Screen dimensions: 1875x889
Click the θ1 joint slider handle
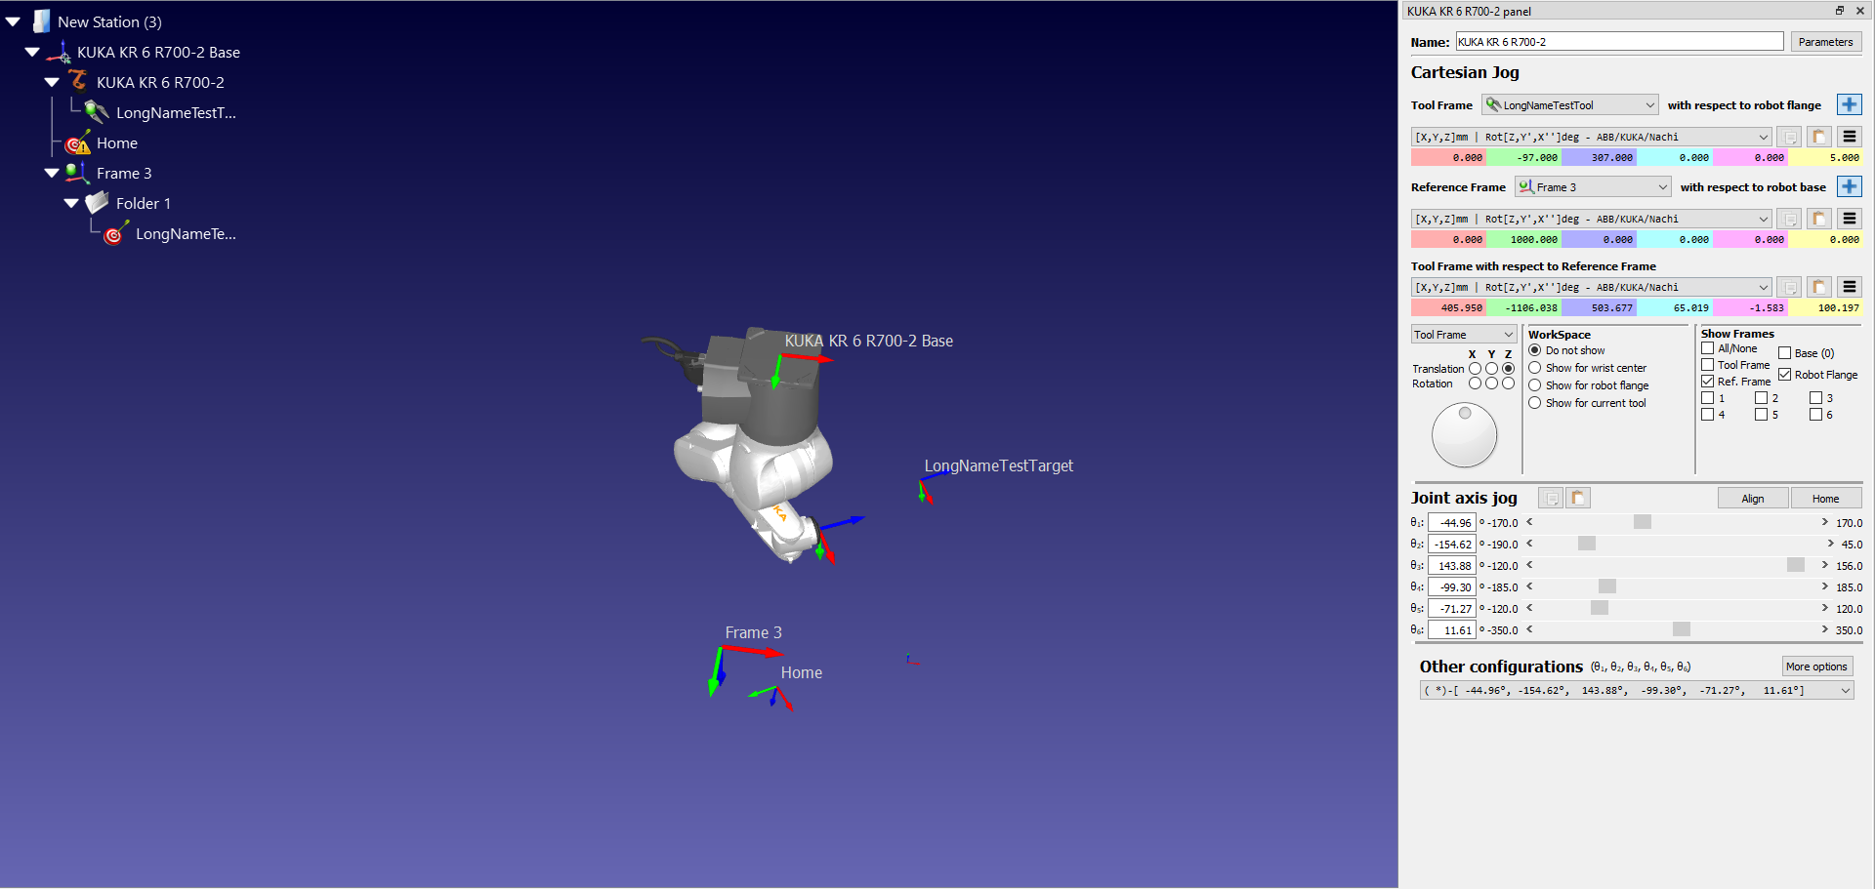tap(1643, 522)
